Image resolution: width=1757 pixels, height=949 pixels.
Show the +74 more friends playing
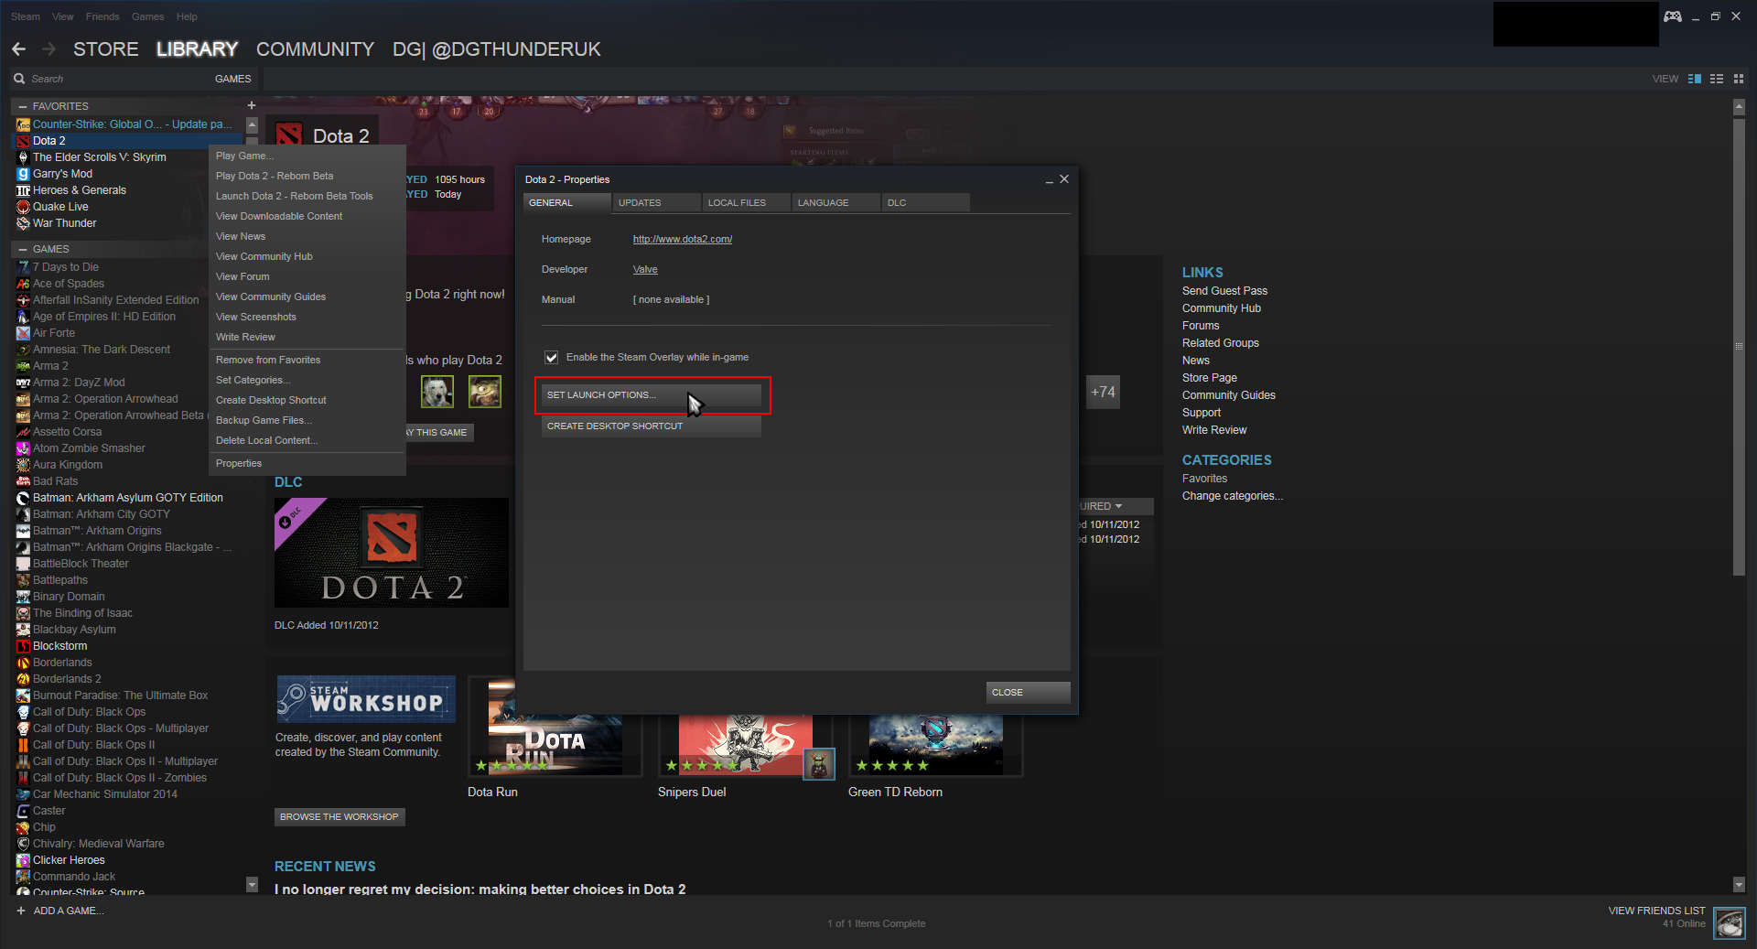tap(1103, 392)
